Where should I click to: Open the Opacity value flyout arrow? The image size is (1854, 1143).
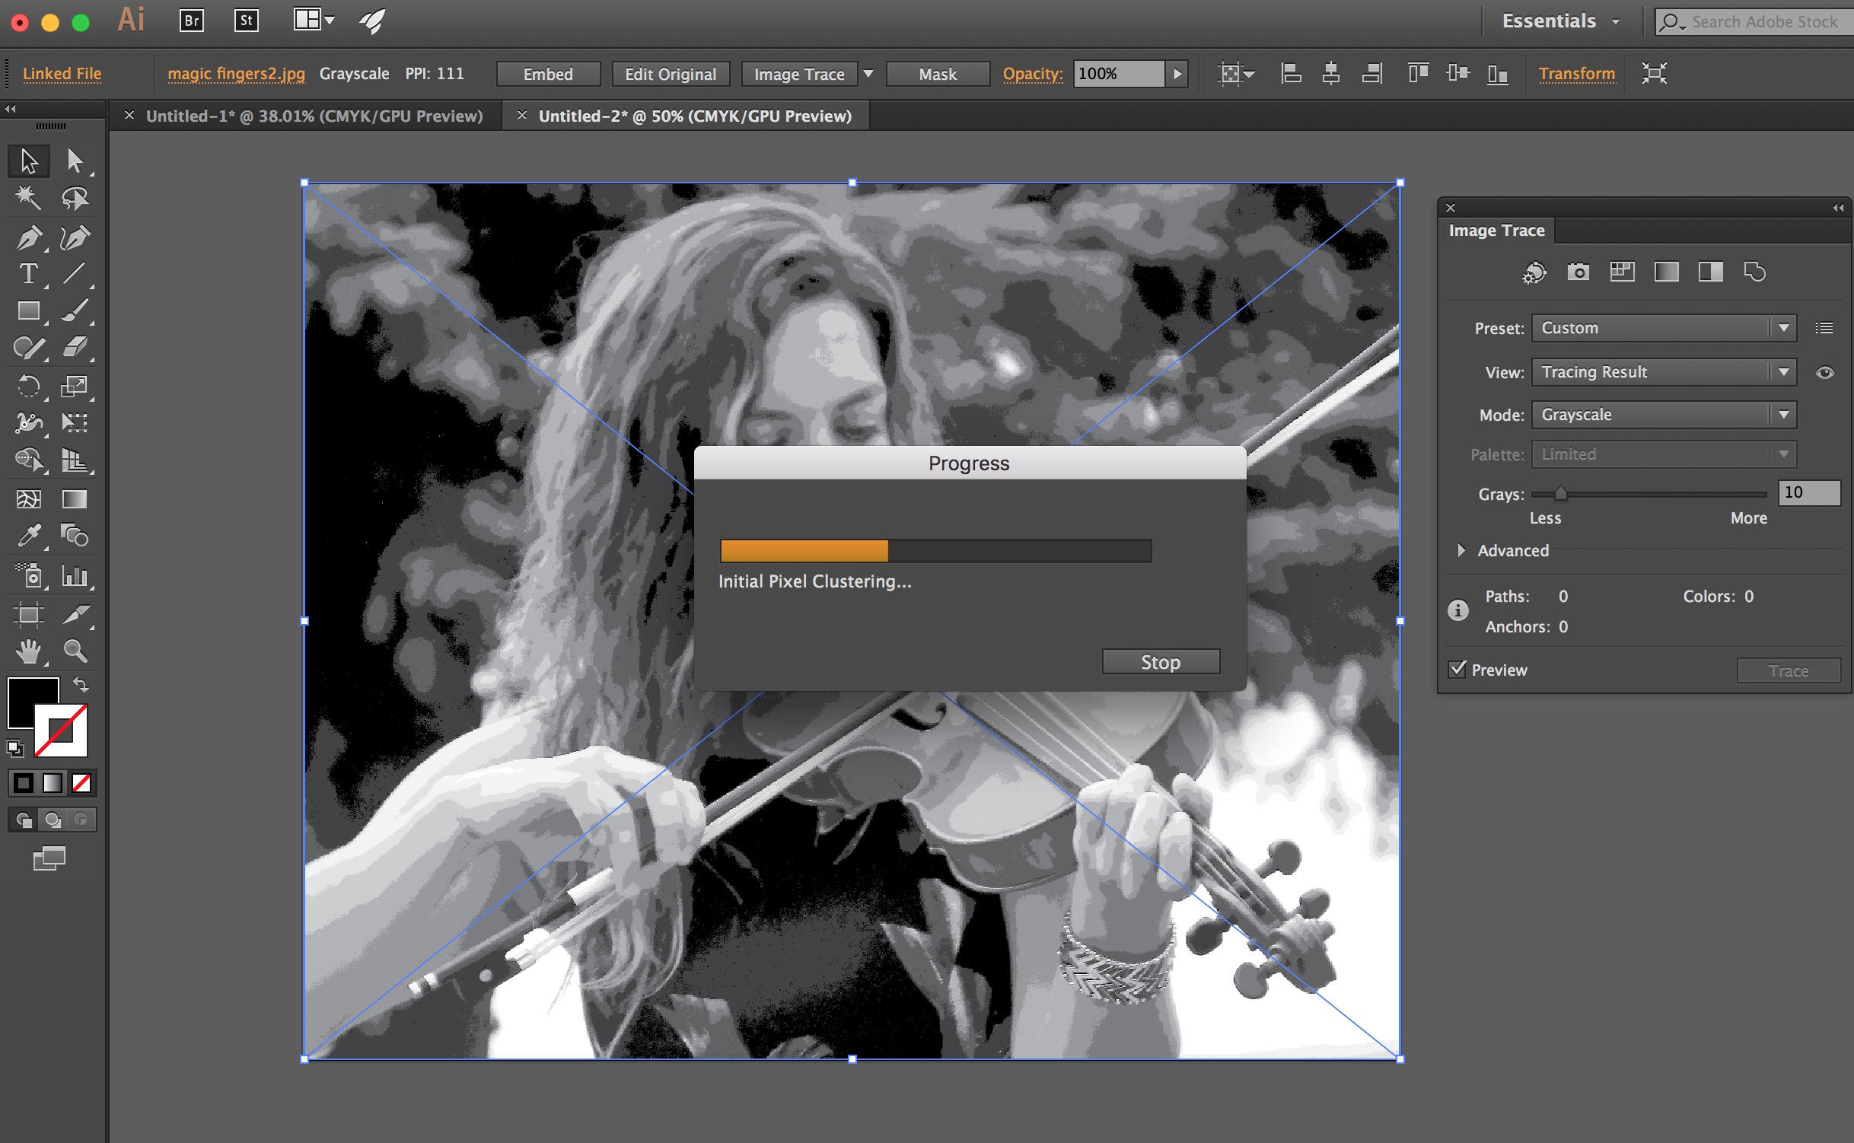coord(1177,74)
